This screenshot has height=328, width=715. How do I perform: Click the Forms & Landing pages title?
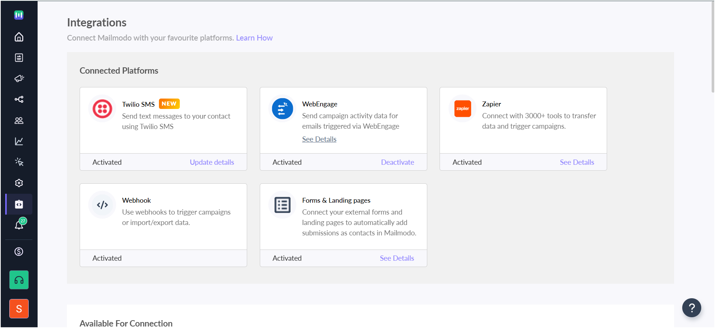pyautogui.click(x=336, y=200)
